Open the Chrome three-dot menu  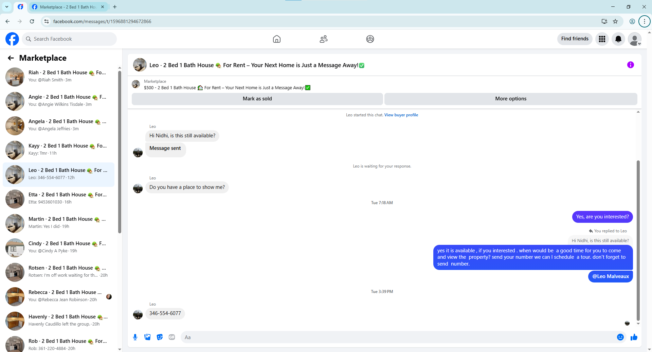pos(644,21)
